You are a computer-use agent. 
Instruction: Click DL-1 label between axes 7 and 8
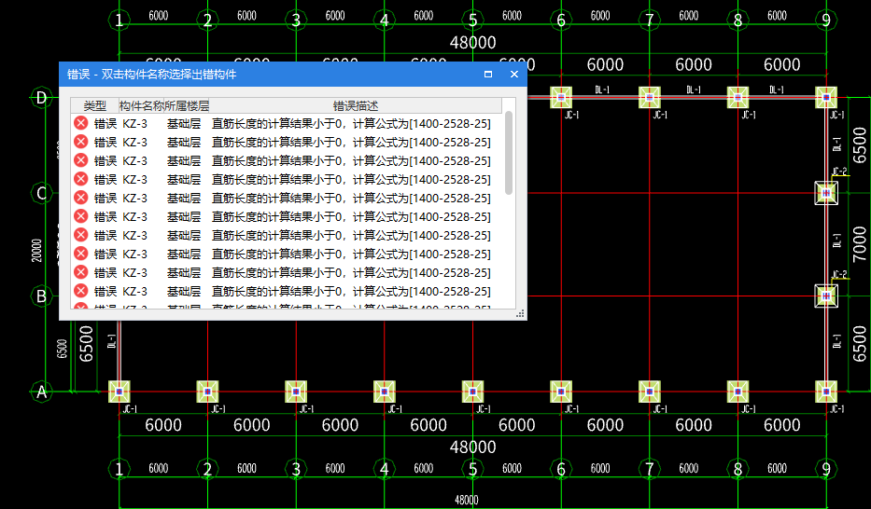pos(694,89)
